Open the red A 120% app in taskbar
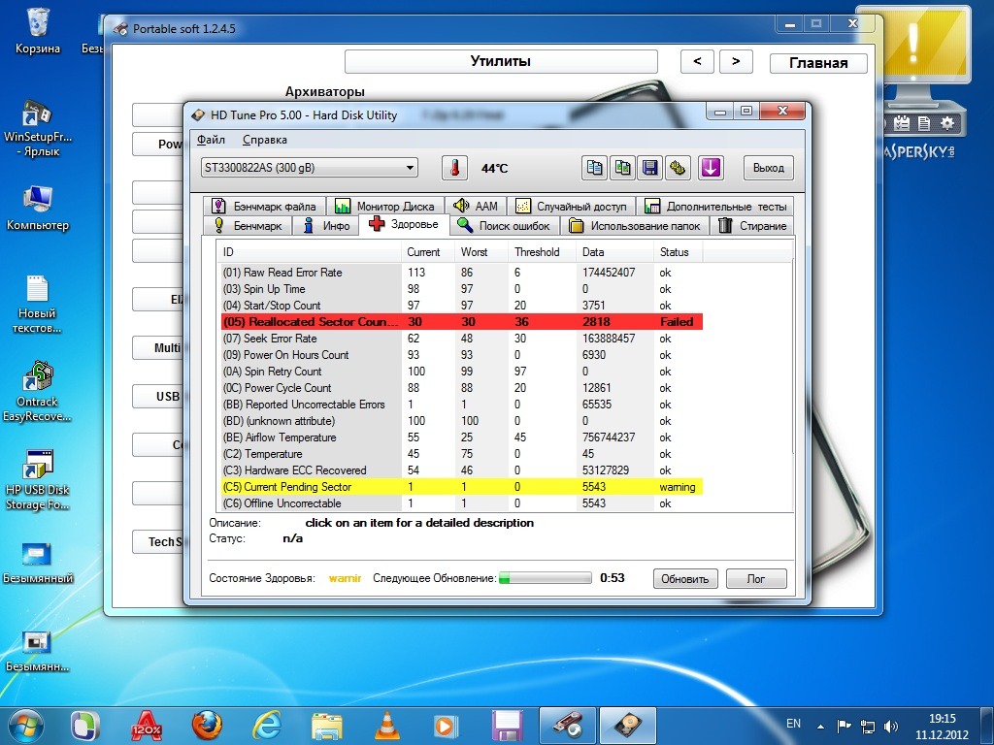This screenshot has width=994, height=745. click(147, 726)
